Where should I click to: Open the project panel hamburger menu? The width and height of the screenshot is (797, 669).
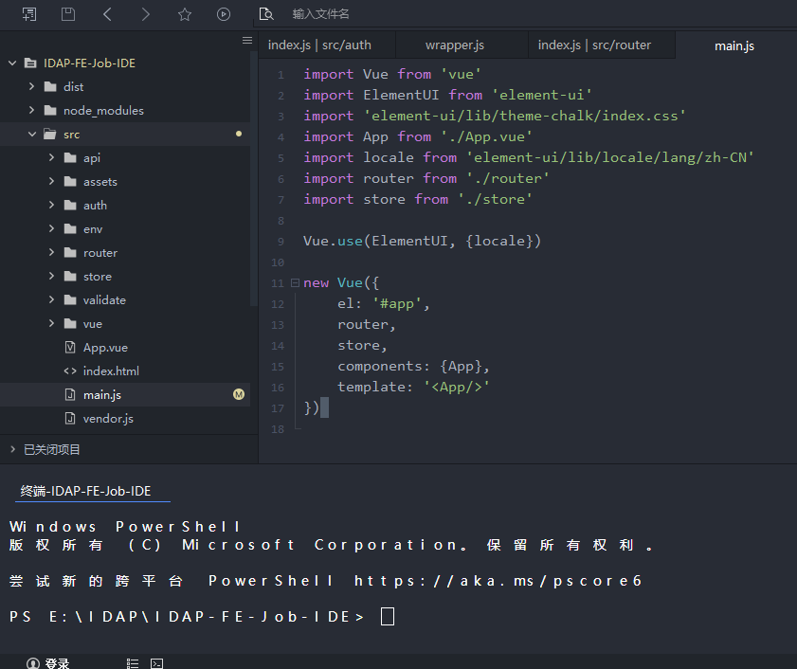click(x=247, y=41)
